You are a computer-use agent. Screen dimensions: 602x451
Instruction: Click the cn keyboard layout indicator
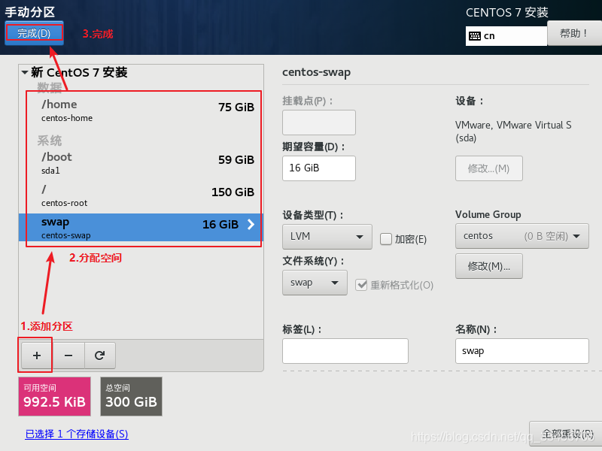506,36
